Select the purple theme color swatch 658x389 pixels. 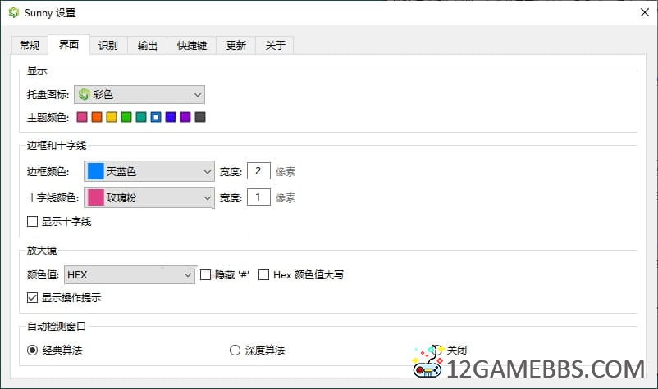185,117
